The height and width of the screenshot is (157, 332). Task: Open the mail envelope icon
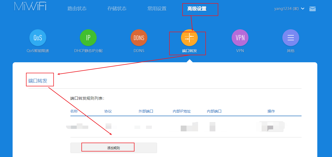pos(313,9)
